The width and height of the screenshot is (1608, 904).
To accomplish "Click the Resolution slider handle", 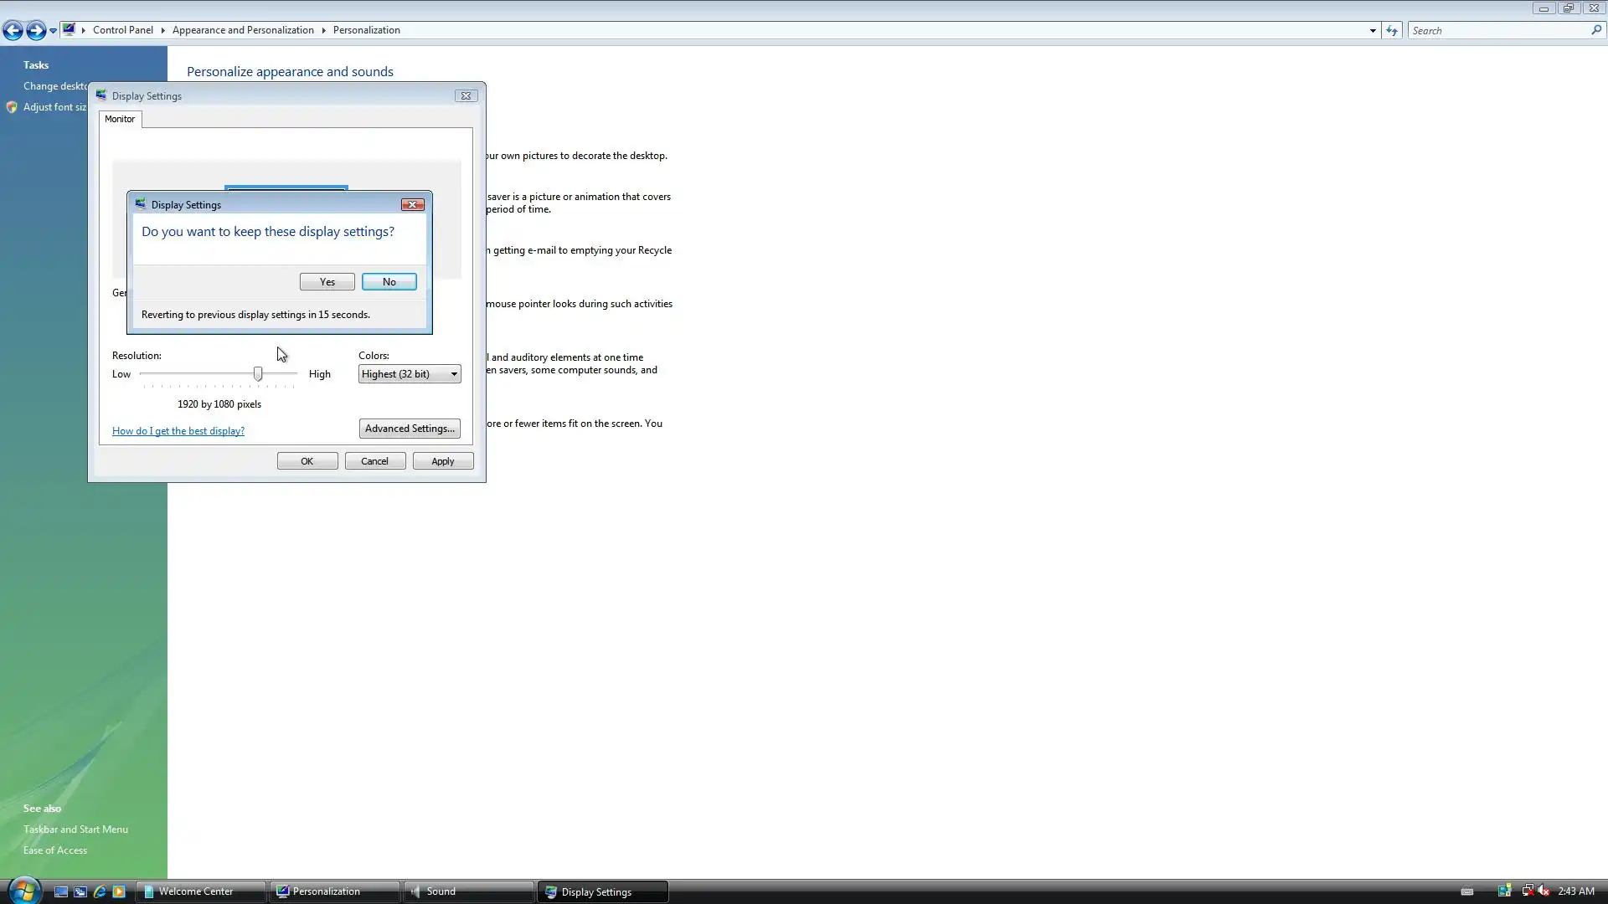I will click(258, 374).
